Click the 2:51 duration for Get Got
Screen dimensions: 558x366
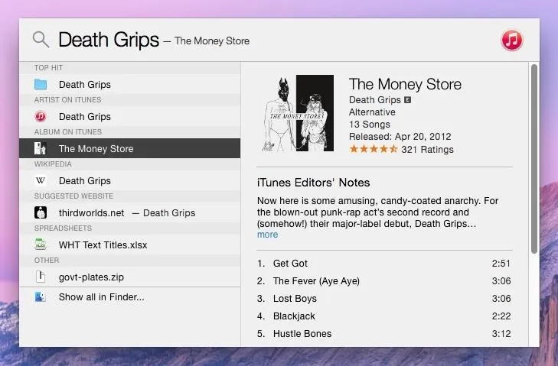(x=501, y=264)
